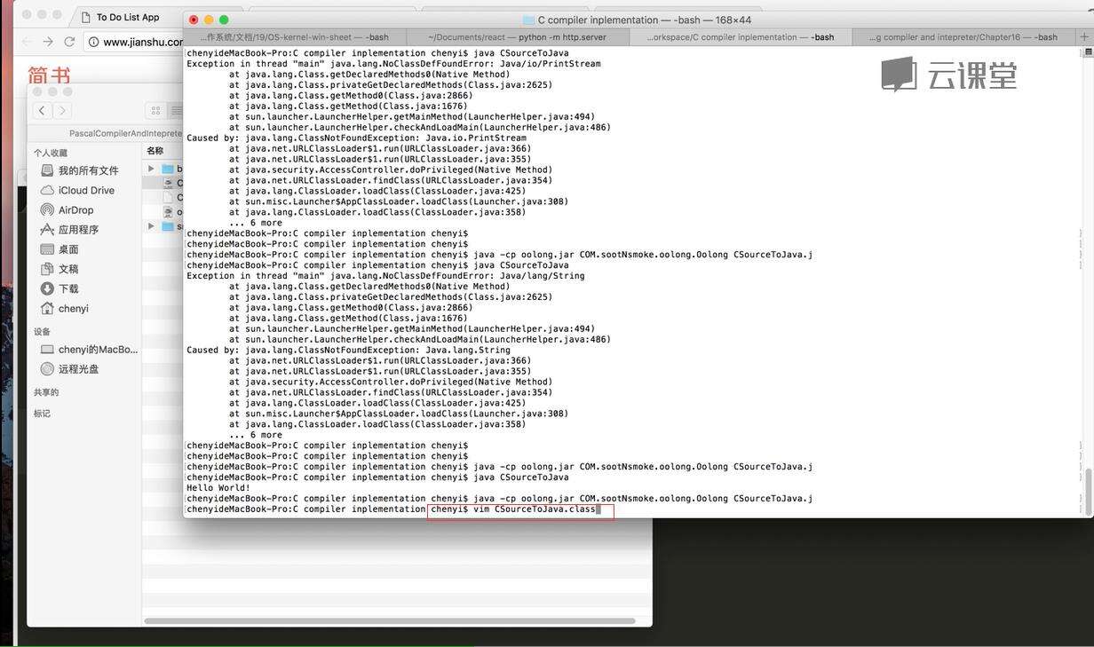Click the 桌面 (Desktop) sidebar item

tap(68, 249)
